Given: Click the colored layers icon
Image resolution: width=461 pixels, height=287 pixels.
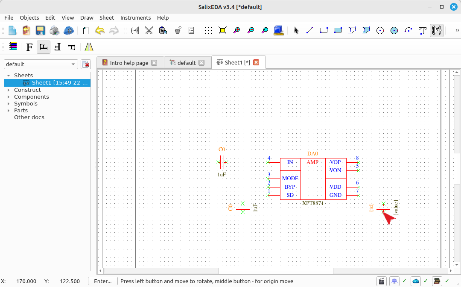Looking at the screenshot, I should [x=13, y=47].
